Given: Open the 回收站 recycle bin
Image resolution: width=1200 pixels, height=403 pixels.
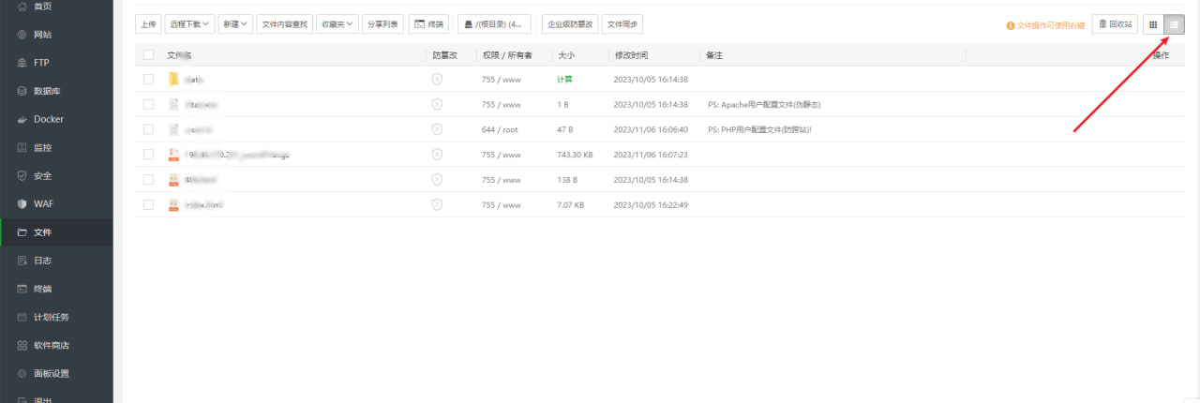Looking at the screenshot, I should (1115, 24).
